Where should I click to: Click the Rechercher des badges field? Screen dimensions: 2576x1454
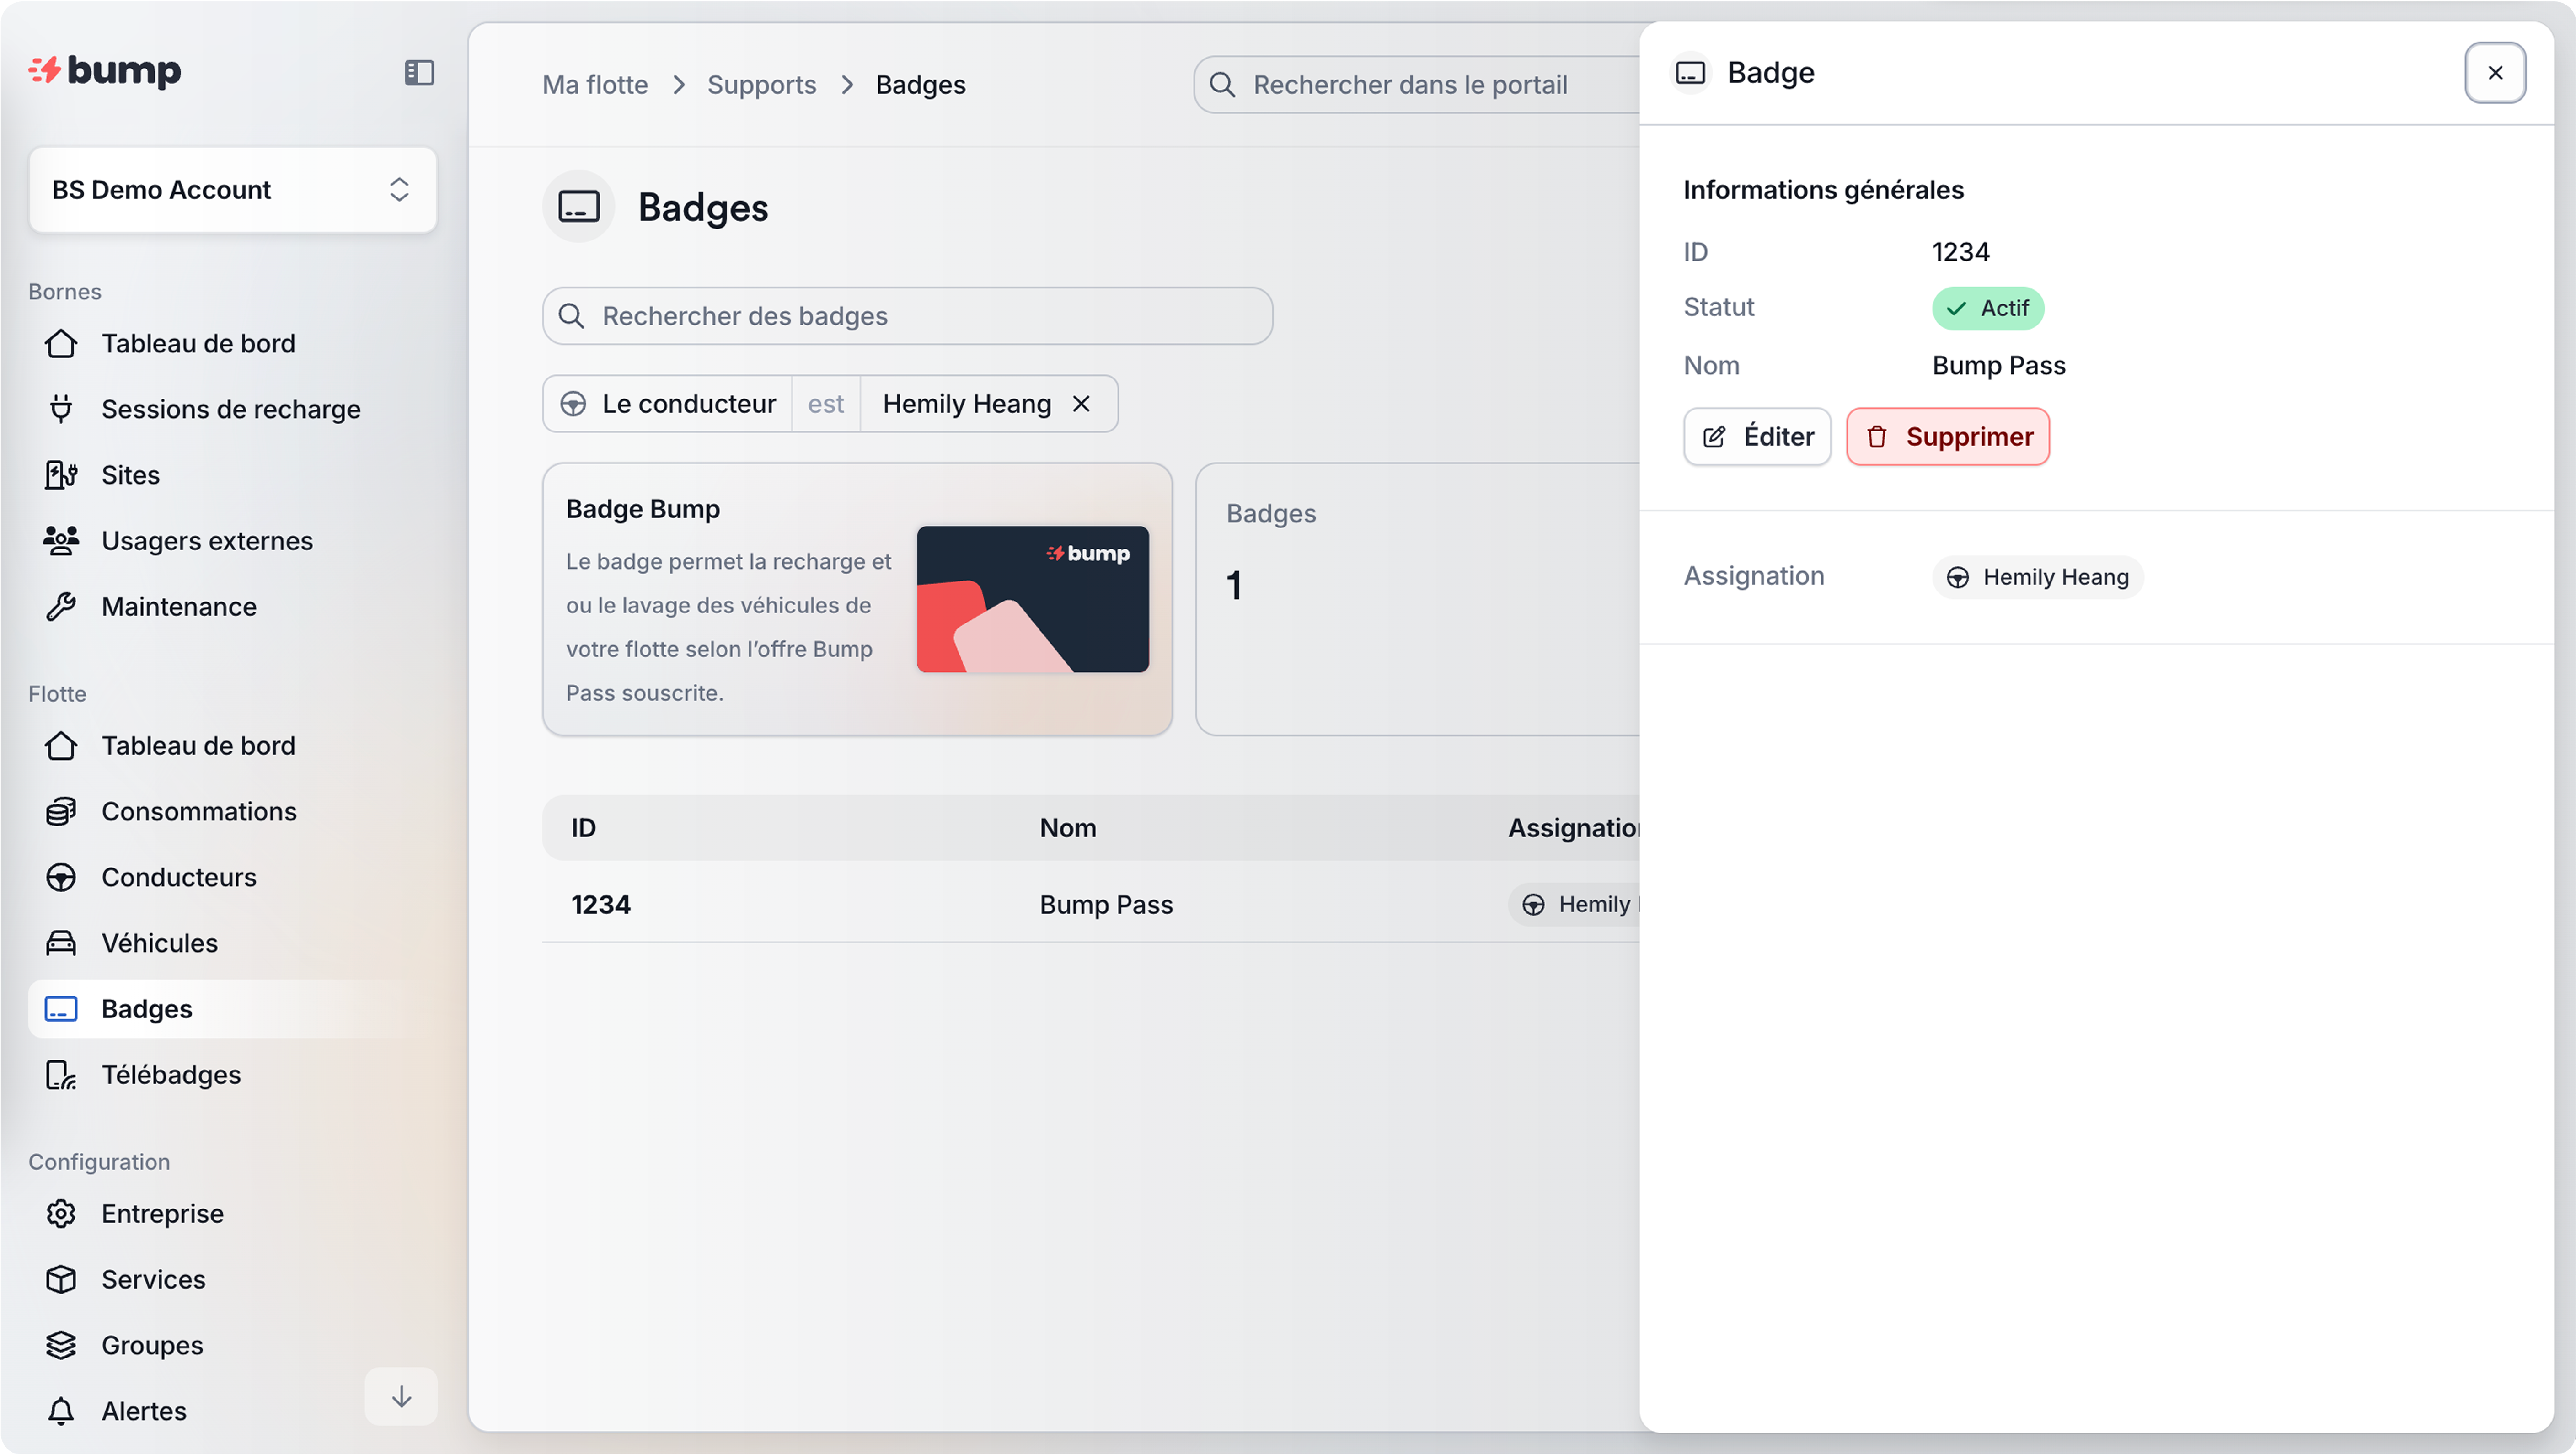(907, 316)
